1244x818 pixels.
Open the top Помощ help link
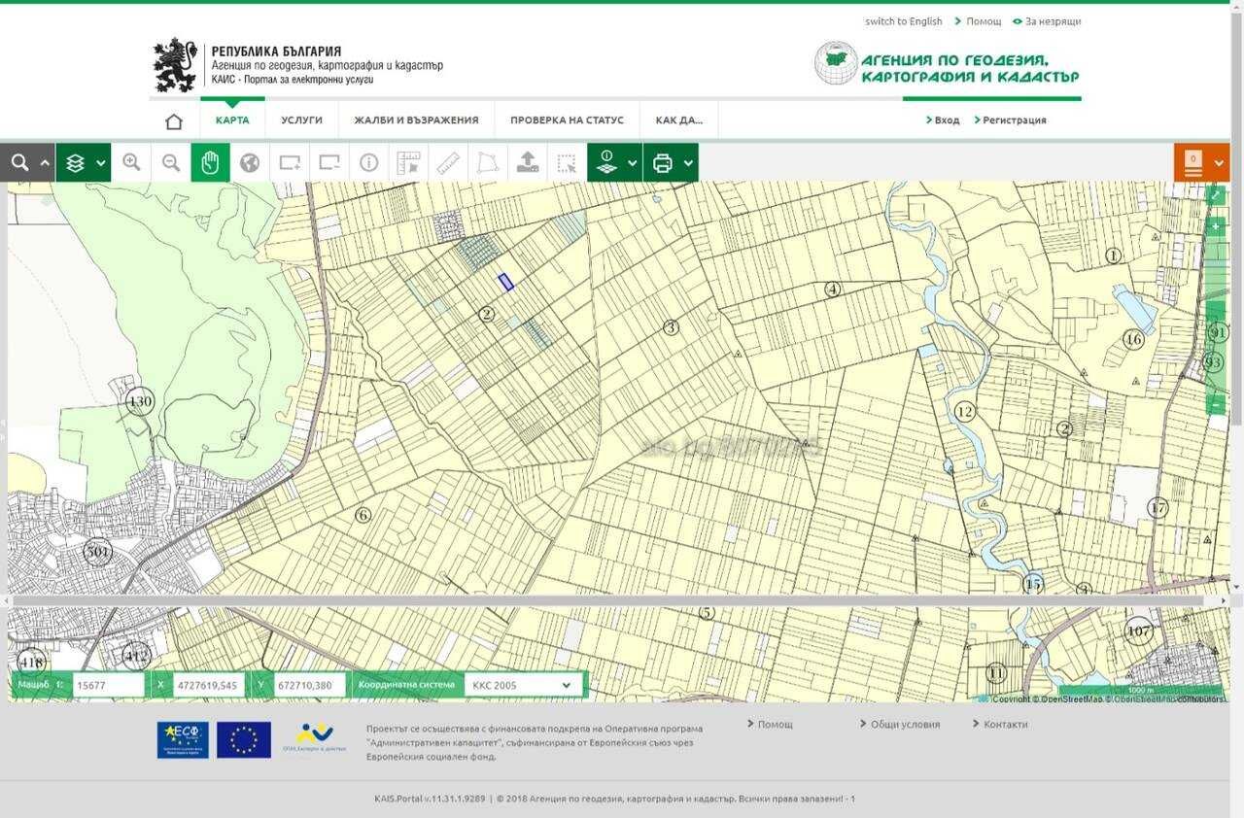click(x=983, y=21)
